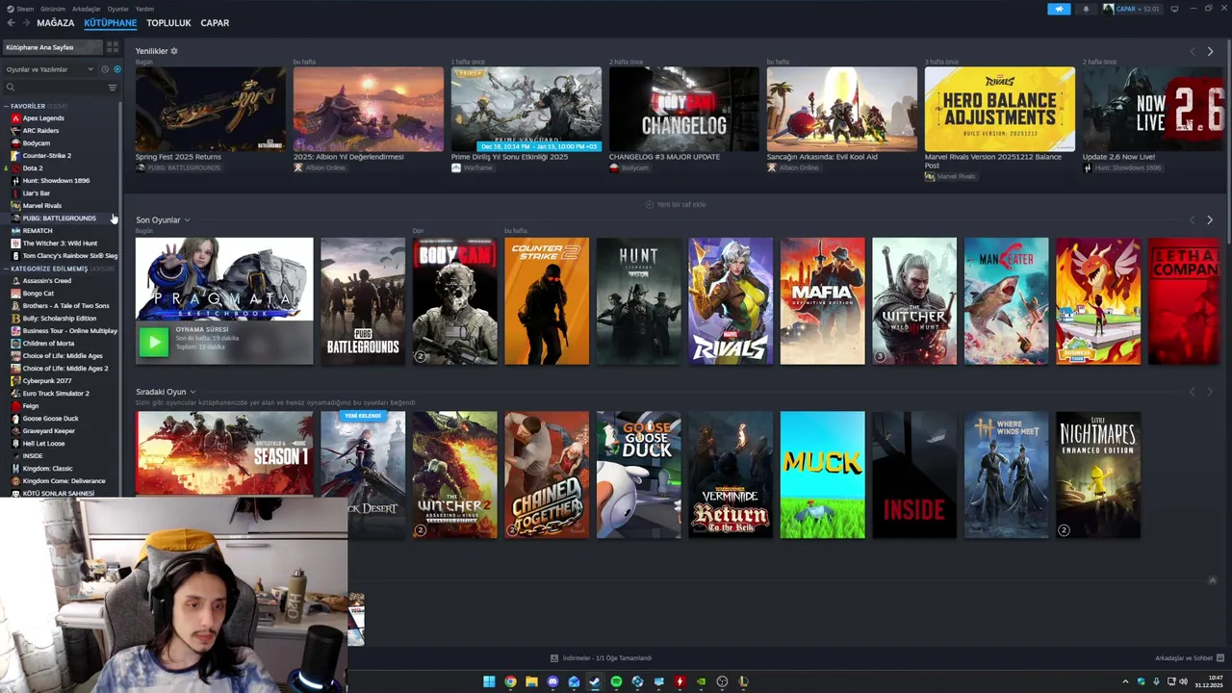Open Friends and Chat icon at bottom right
The image size is (1232, 693).
coord(1219,658)
